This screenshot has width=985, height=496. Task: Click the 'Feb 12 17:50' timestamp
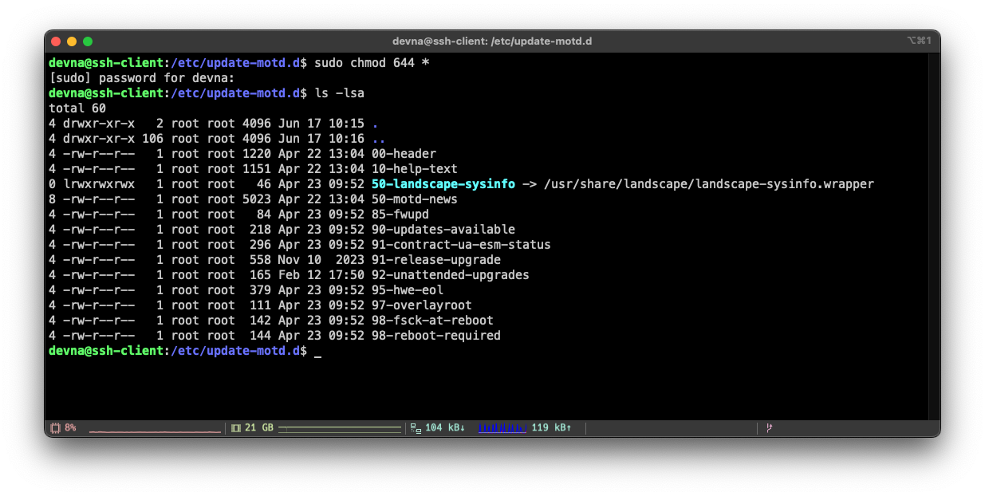click(x=321, y=275)
